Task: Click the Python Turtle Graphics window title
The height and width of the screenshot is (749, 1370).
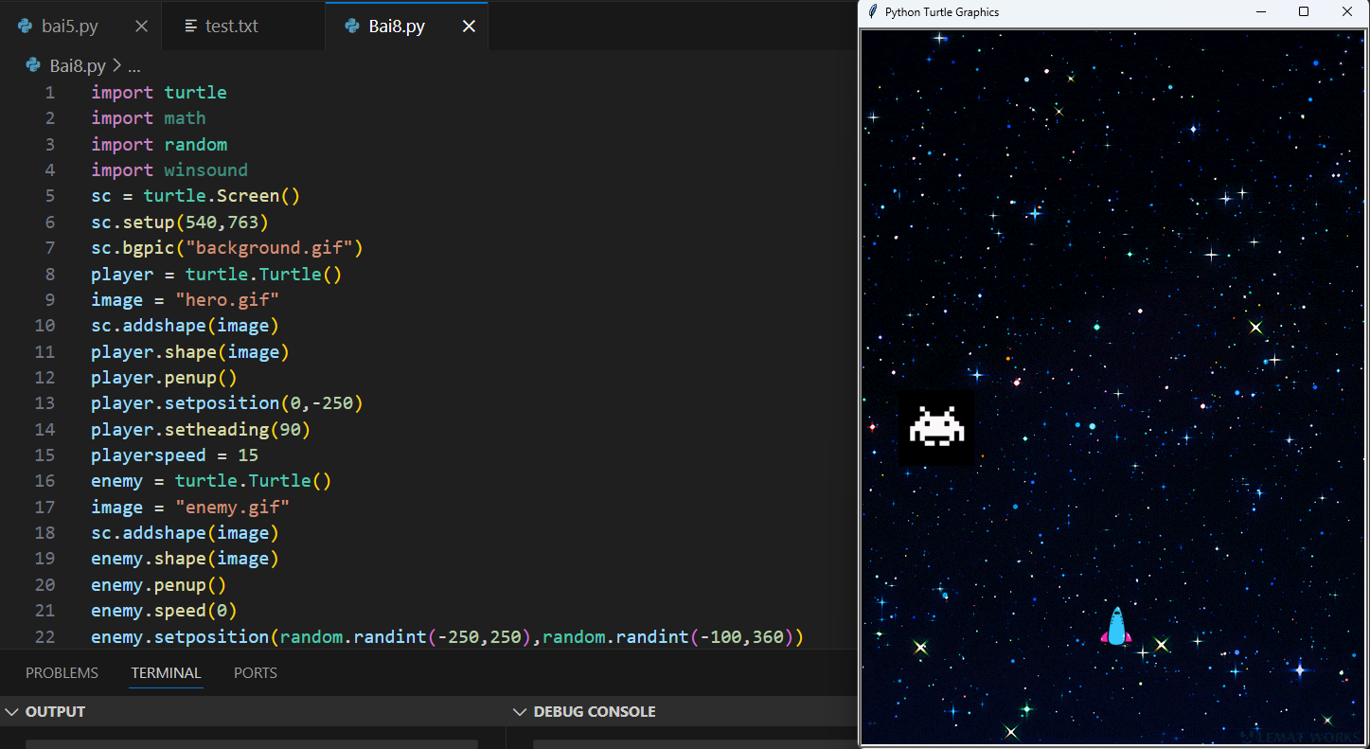Action: [942, 12]
